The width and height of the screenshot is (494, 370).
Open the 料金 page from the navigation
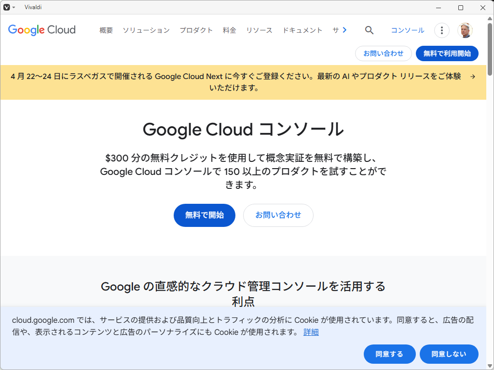click(229, 30)
